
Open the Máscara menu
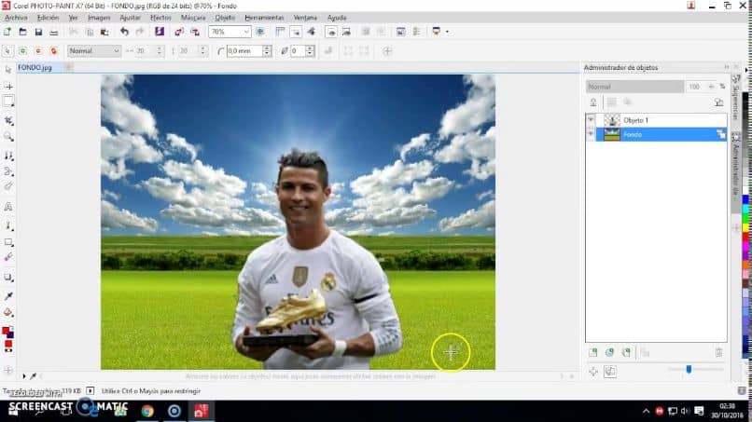[x=193, y=18]
